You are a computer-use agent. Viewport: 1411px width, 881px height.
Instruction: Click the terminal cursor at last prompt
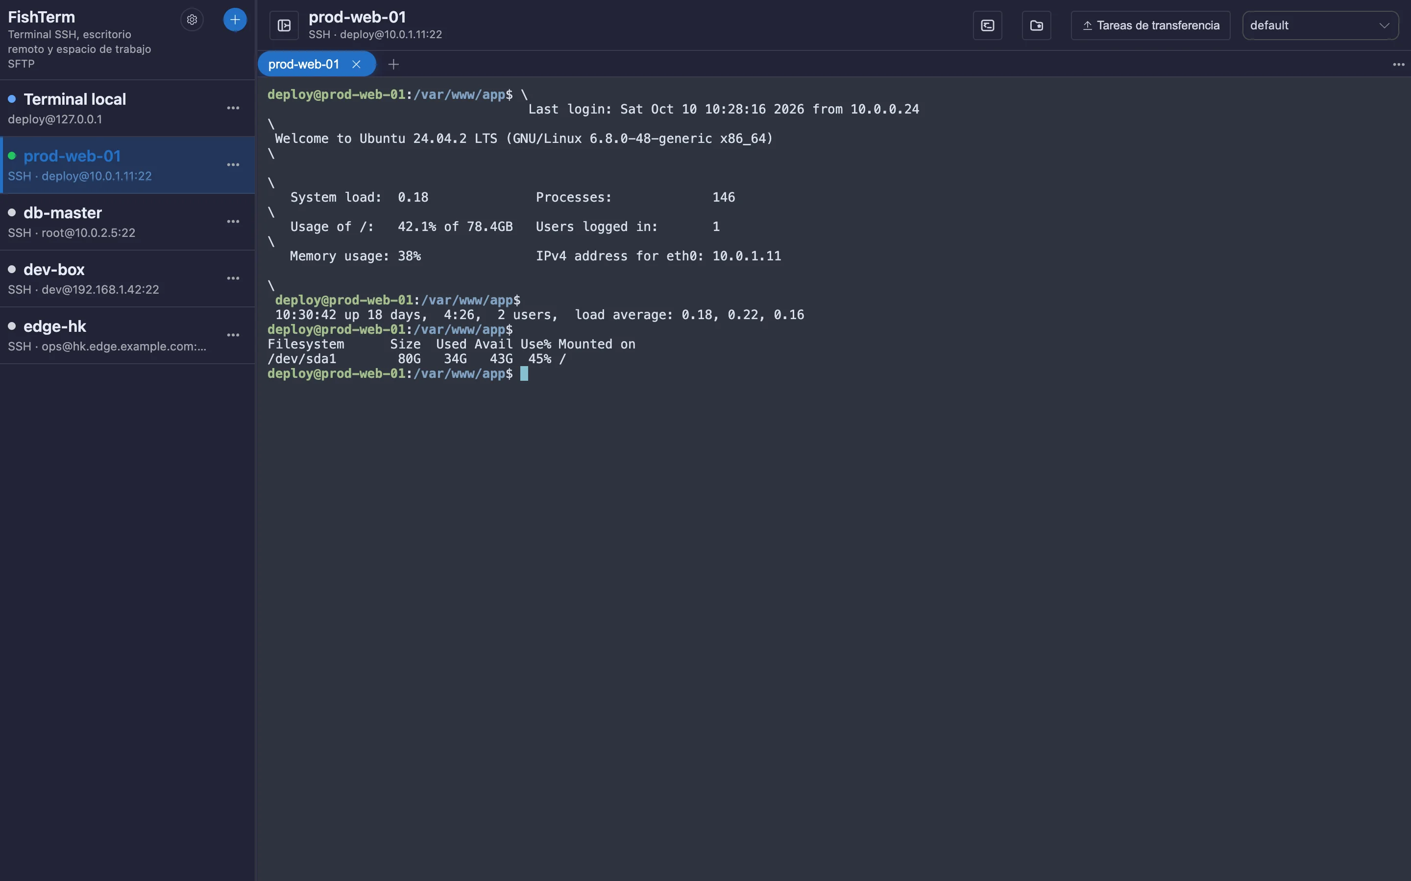tap(524, 373)
